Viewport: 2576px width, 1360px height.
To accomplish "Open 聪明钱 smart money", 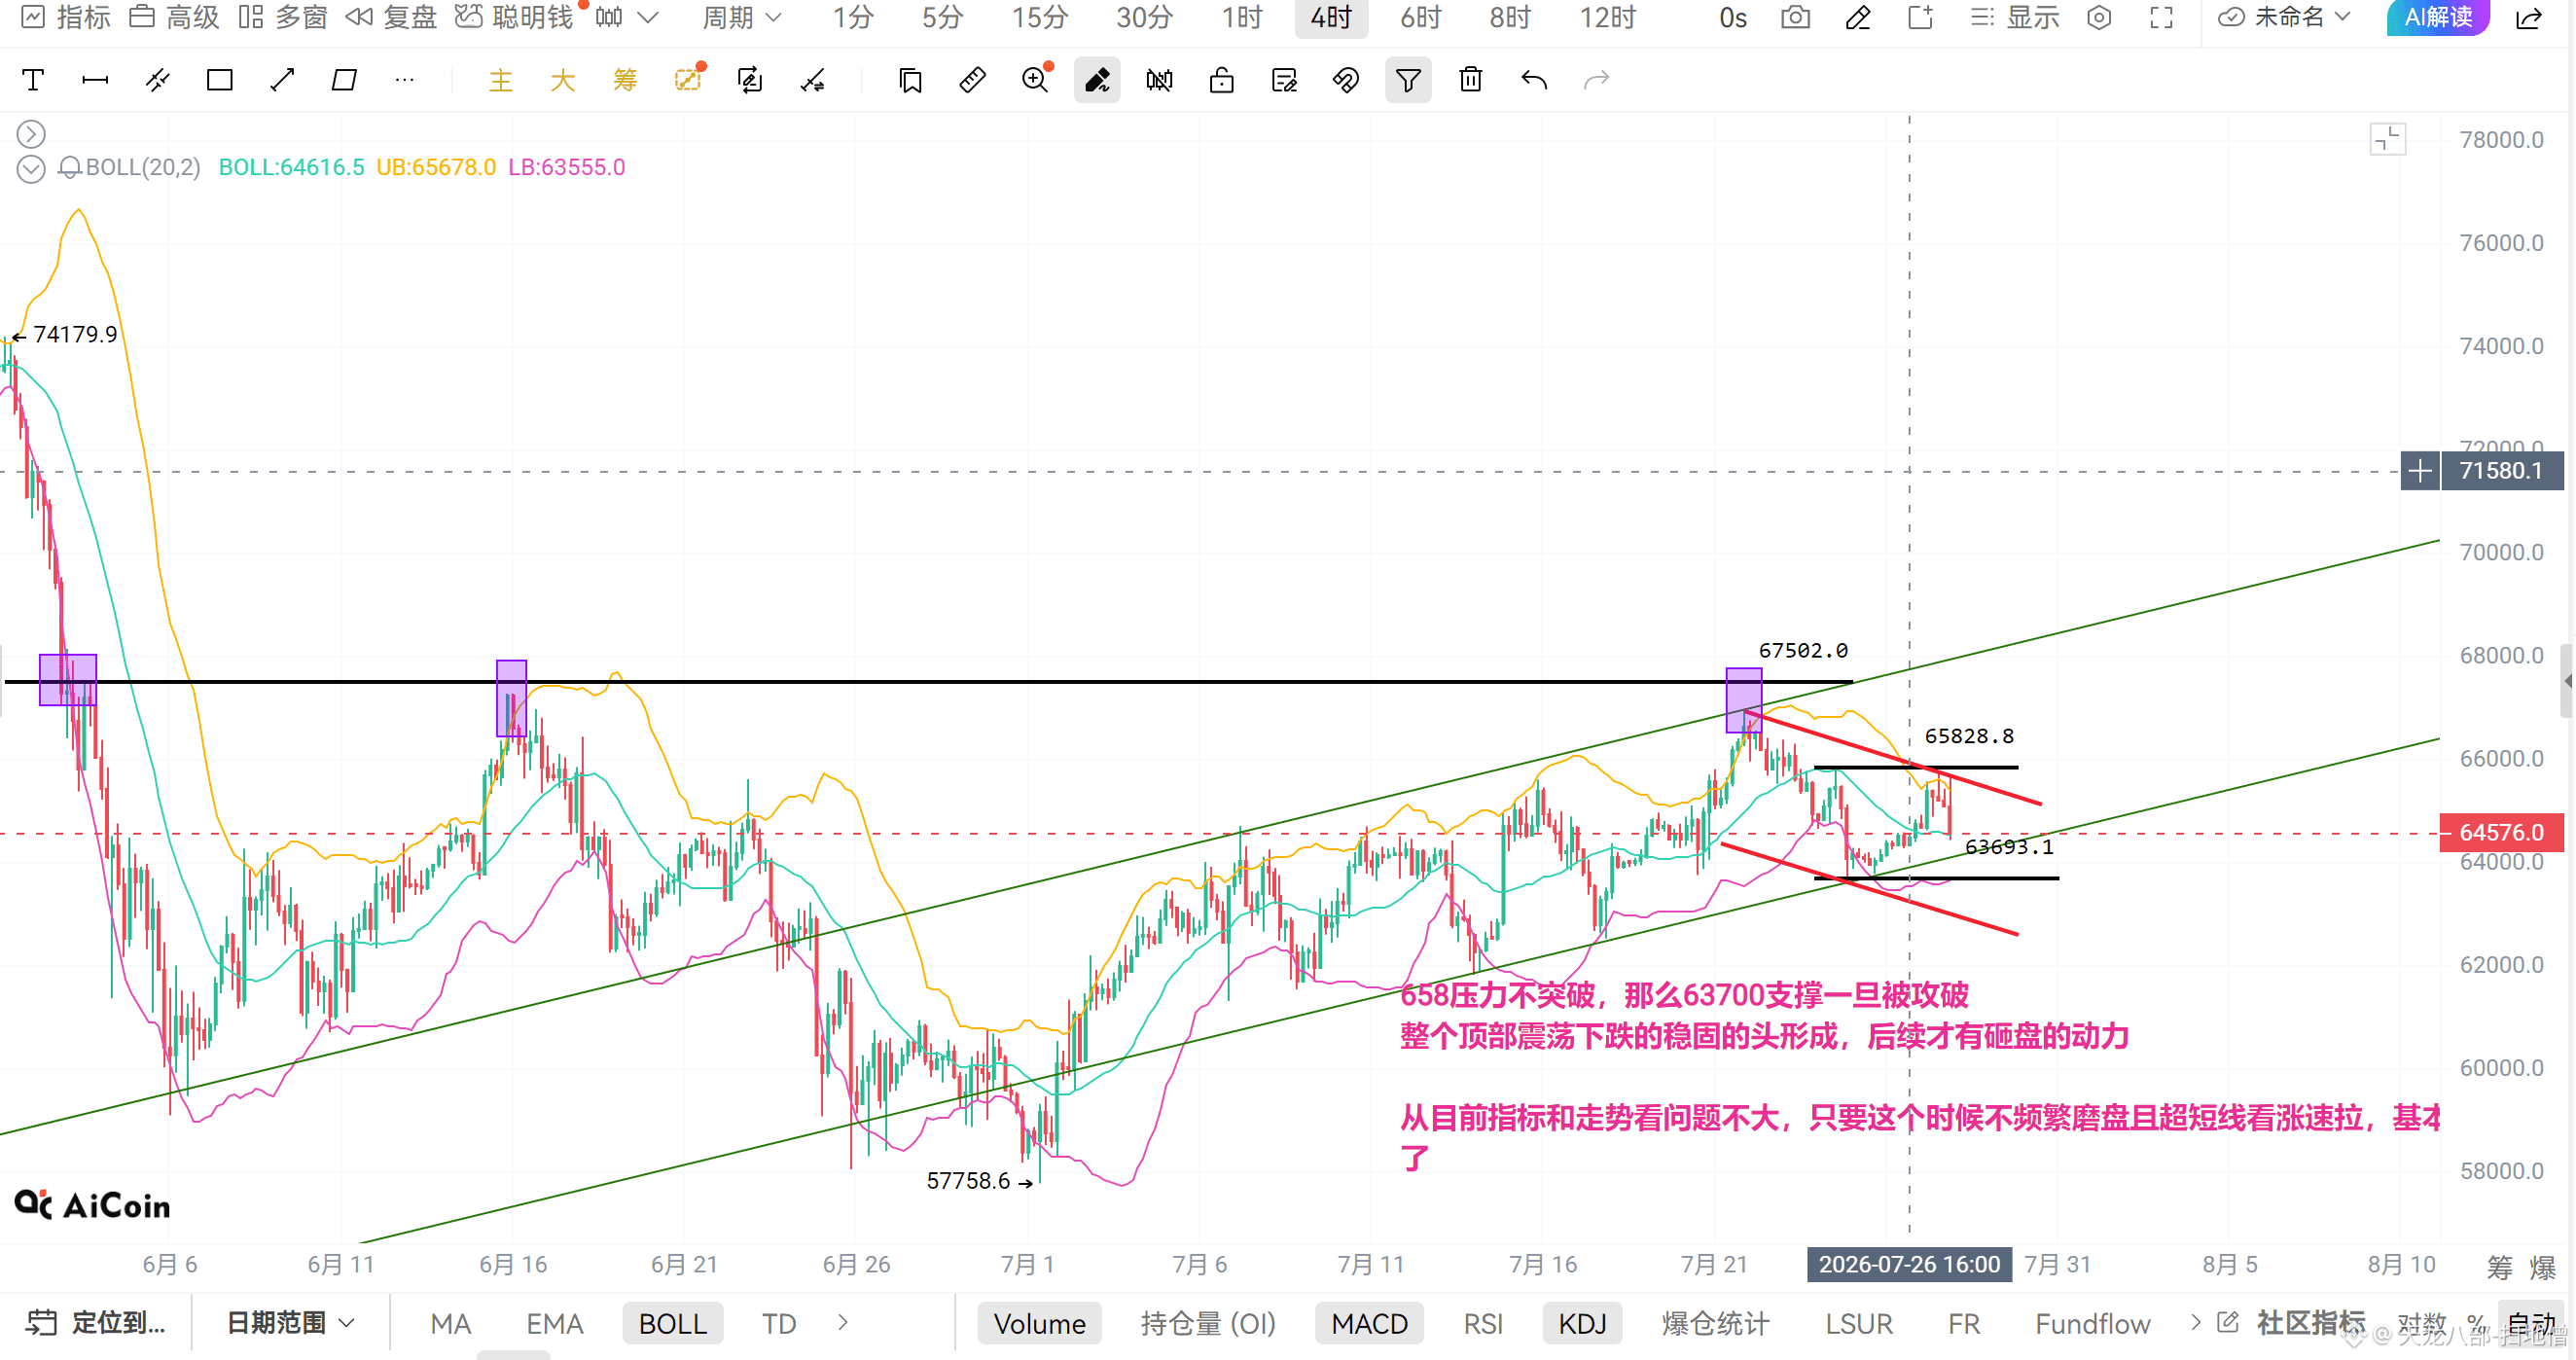I will (514, 18).
